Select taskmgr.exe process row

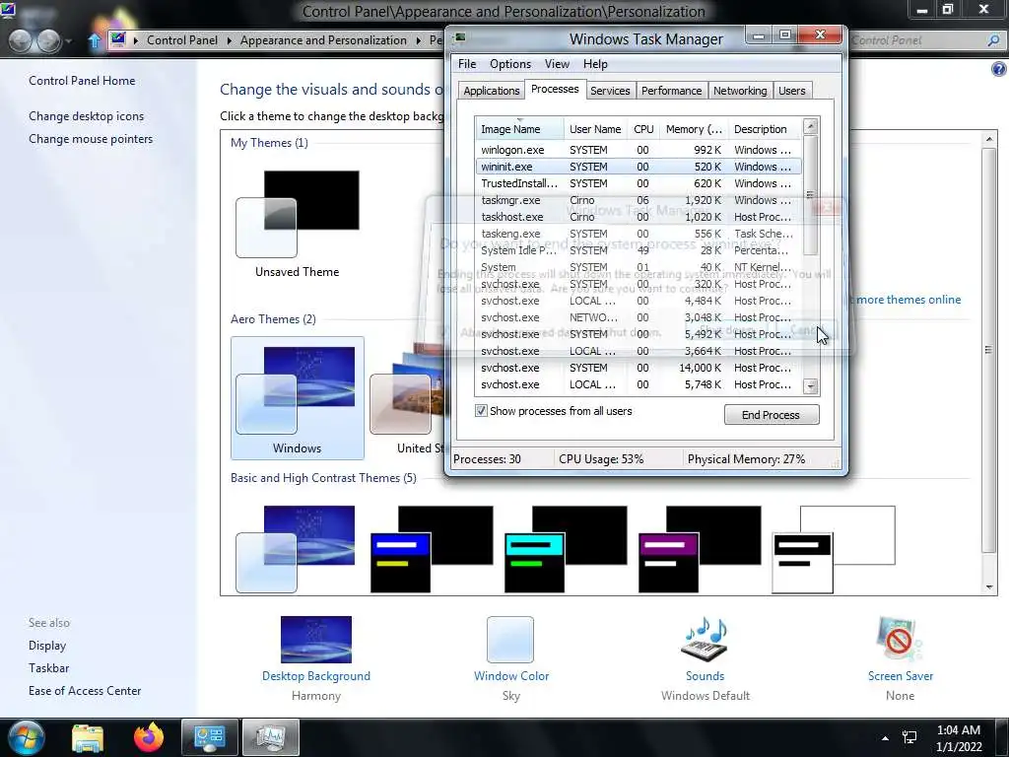[639, 199]
